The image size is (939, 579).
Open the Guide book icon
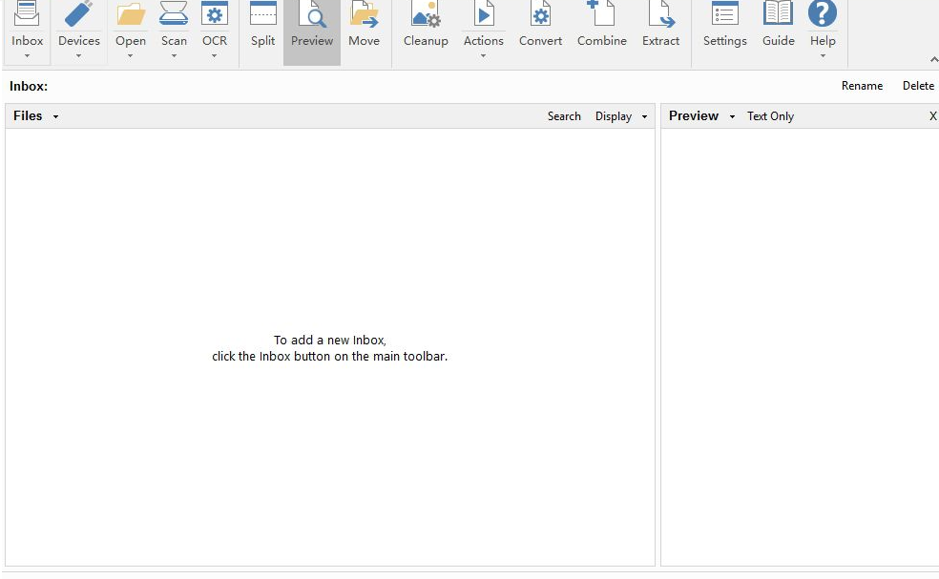[x=778, y=17]
